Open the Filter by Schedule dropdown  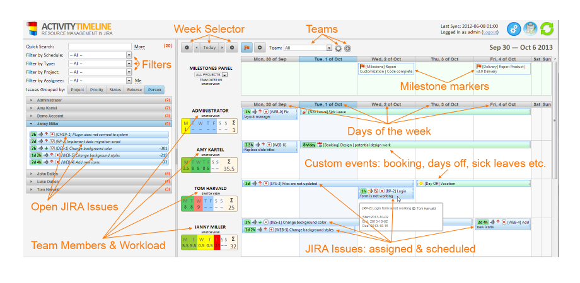coord(100,55)
